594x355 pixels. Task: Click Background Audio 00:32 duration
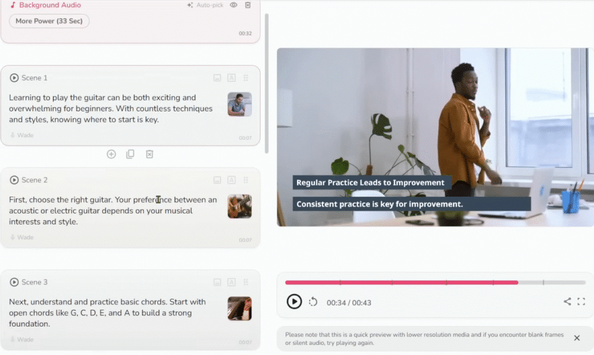[x=245, y=33]
